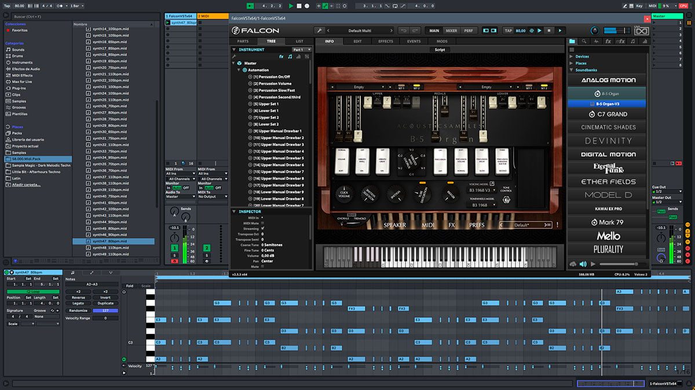Click the groove hot-swap circular icon
This screenshot has width=695, height=390.
[x=52, y=310]
